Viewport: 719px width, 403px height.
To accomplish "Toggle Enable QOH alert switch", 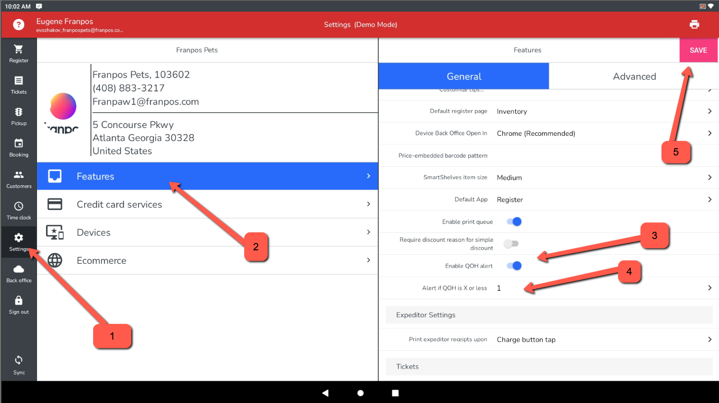I will pos(514,265).
